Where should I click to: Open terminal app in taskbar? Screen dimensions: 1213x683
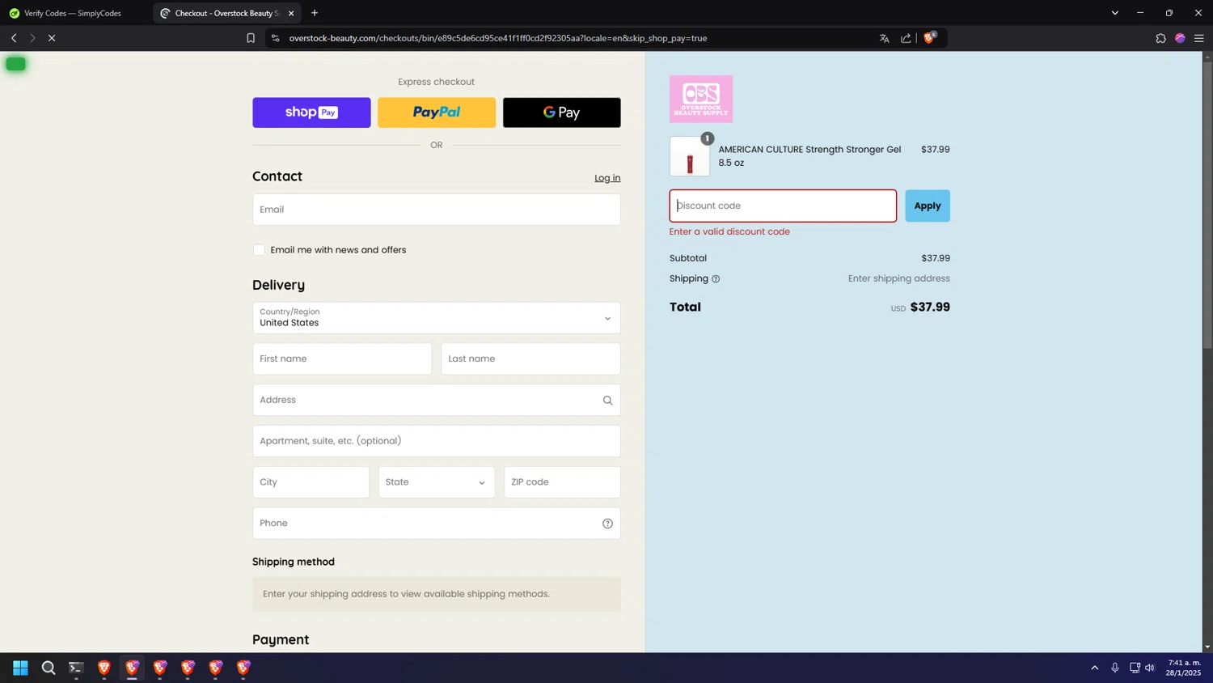76,668
